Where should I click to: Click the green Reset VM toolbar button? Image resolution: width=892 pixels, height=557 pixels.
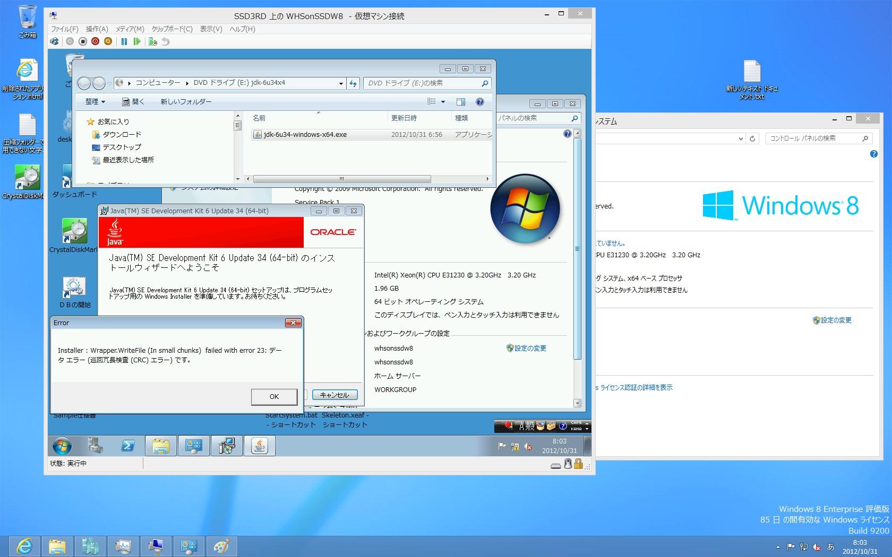pyautogui.click(x=137, y=41)
